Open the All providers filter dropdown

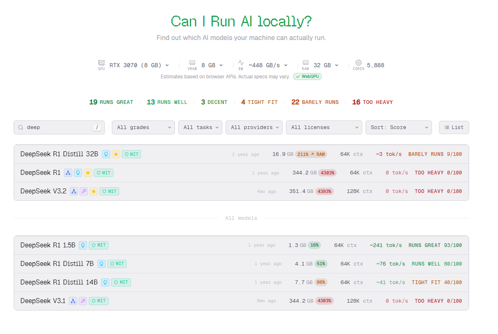coord(254,127)
